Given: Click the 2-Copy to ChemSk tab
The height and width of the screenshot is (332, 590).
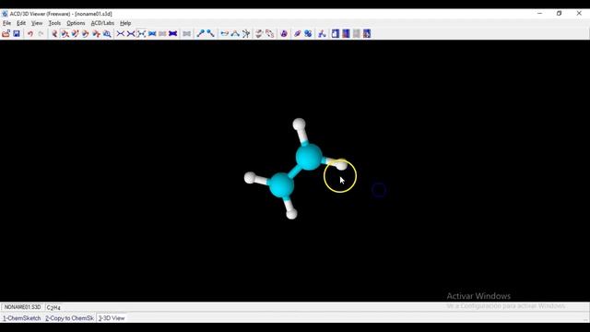Looking at the screenshot, I should pyautogui.click(x=70, y=318).
